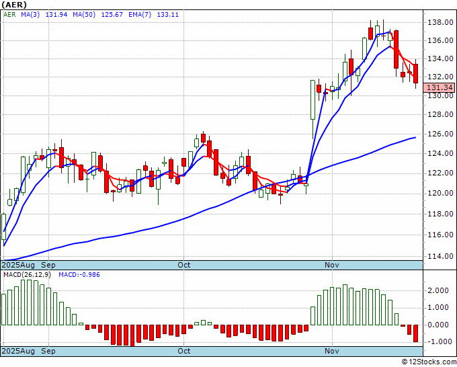This screenshot has height=367, width=457.
Task: Click Sep on the MACD time axis
Action: click(48, 351)
